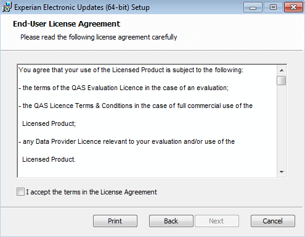Minimize the Experian Setup window
This screenshot has height=237, width=305.
pos(253,7)
